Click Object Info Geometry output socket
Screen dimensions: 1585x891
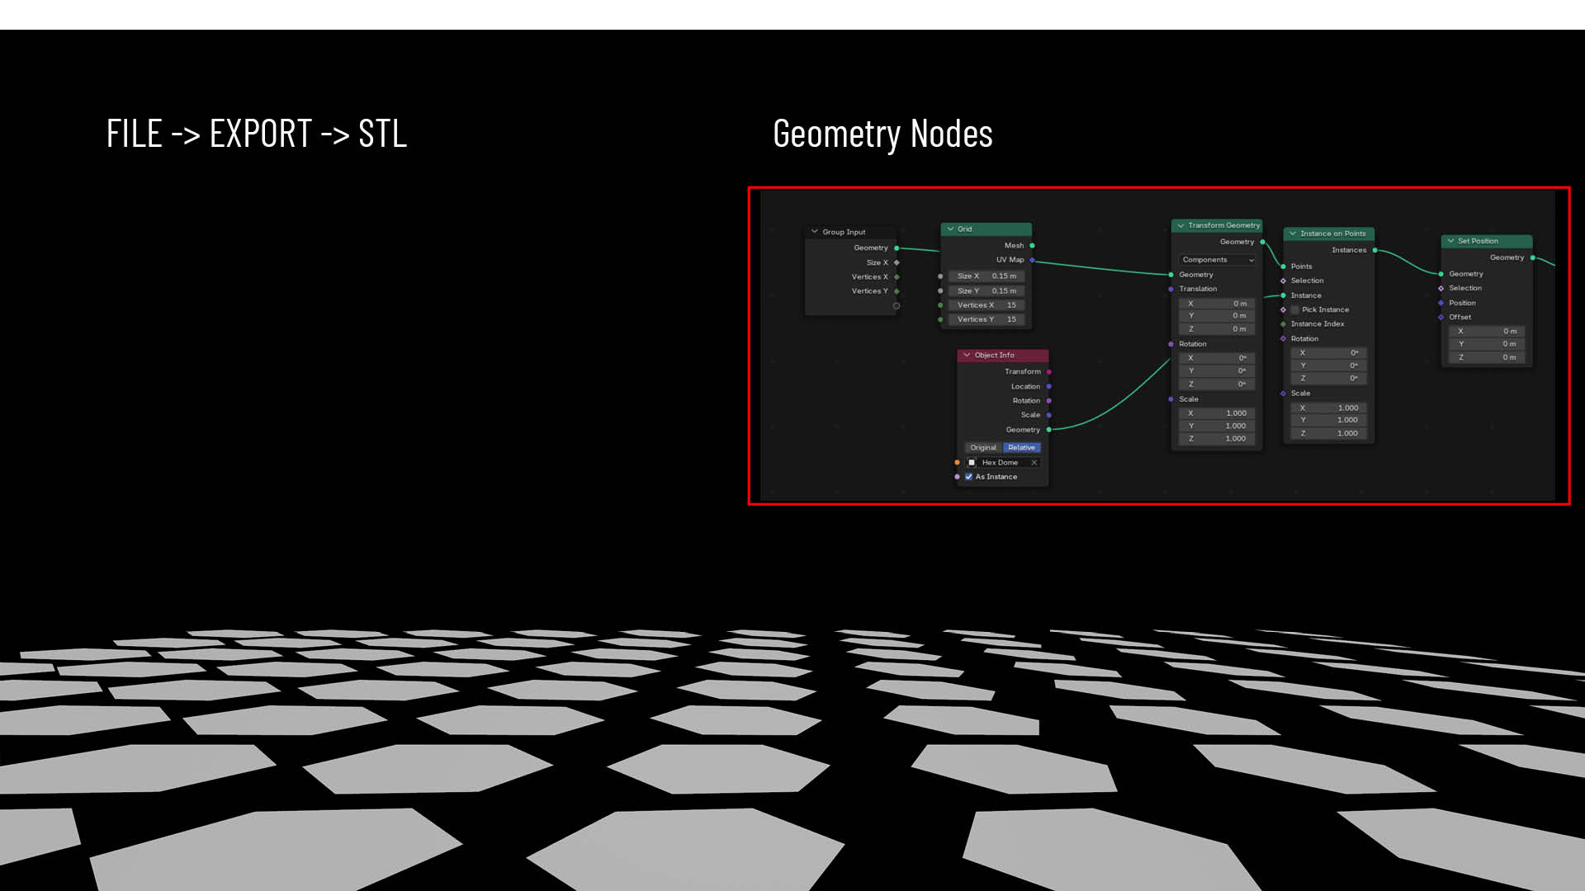coord(1048,430)
